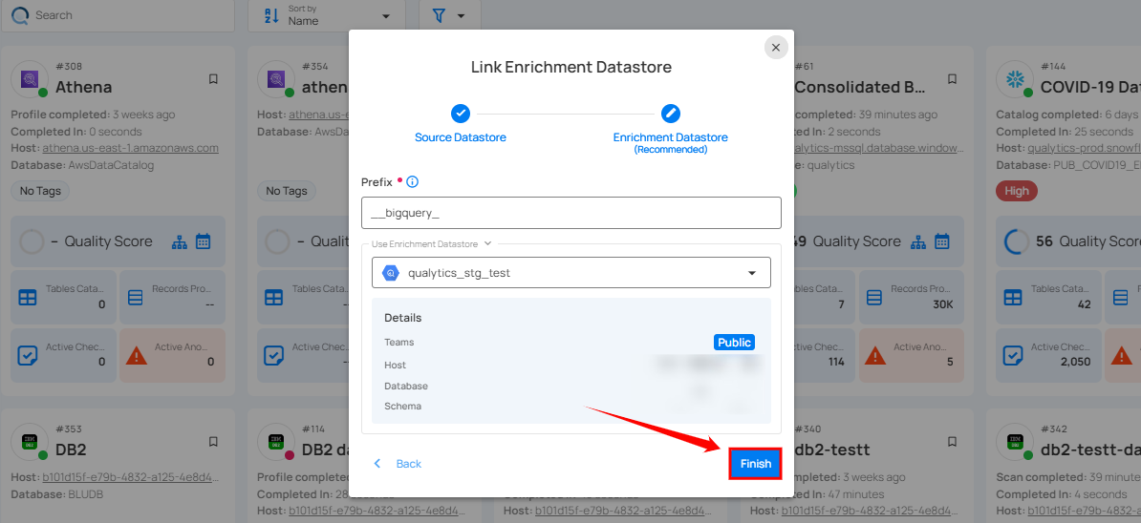Viewport: 1141px width, 523px height.
Task: Open the DB2 da #114 datastore icon
Action: [x=276, y=443]
